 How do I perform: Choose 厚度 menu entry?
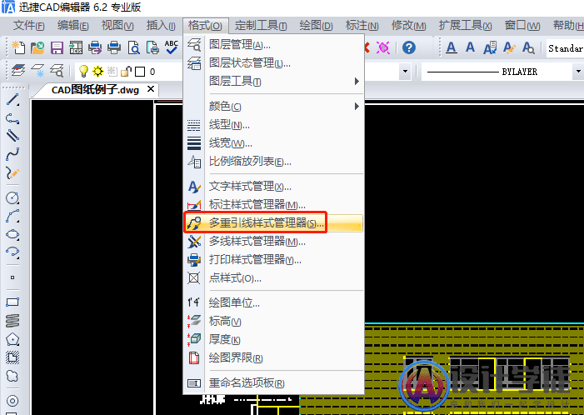273,339
